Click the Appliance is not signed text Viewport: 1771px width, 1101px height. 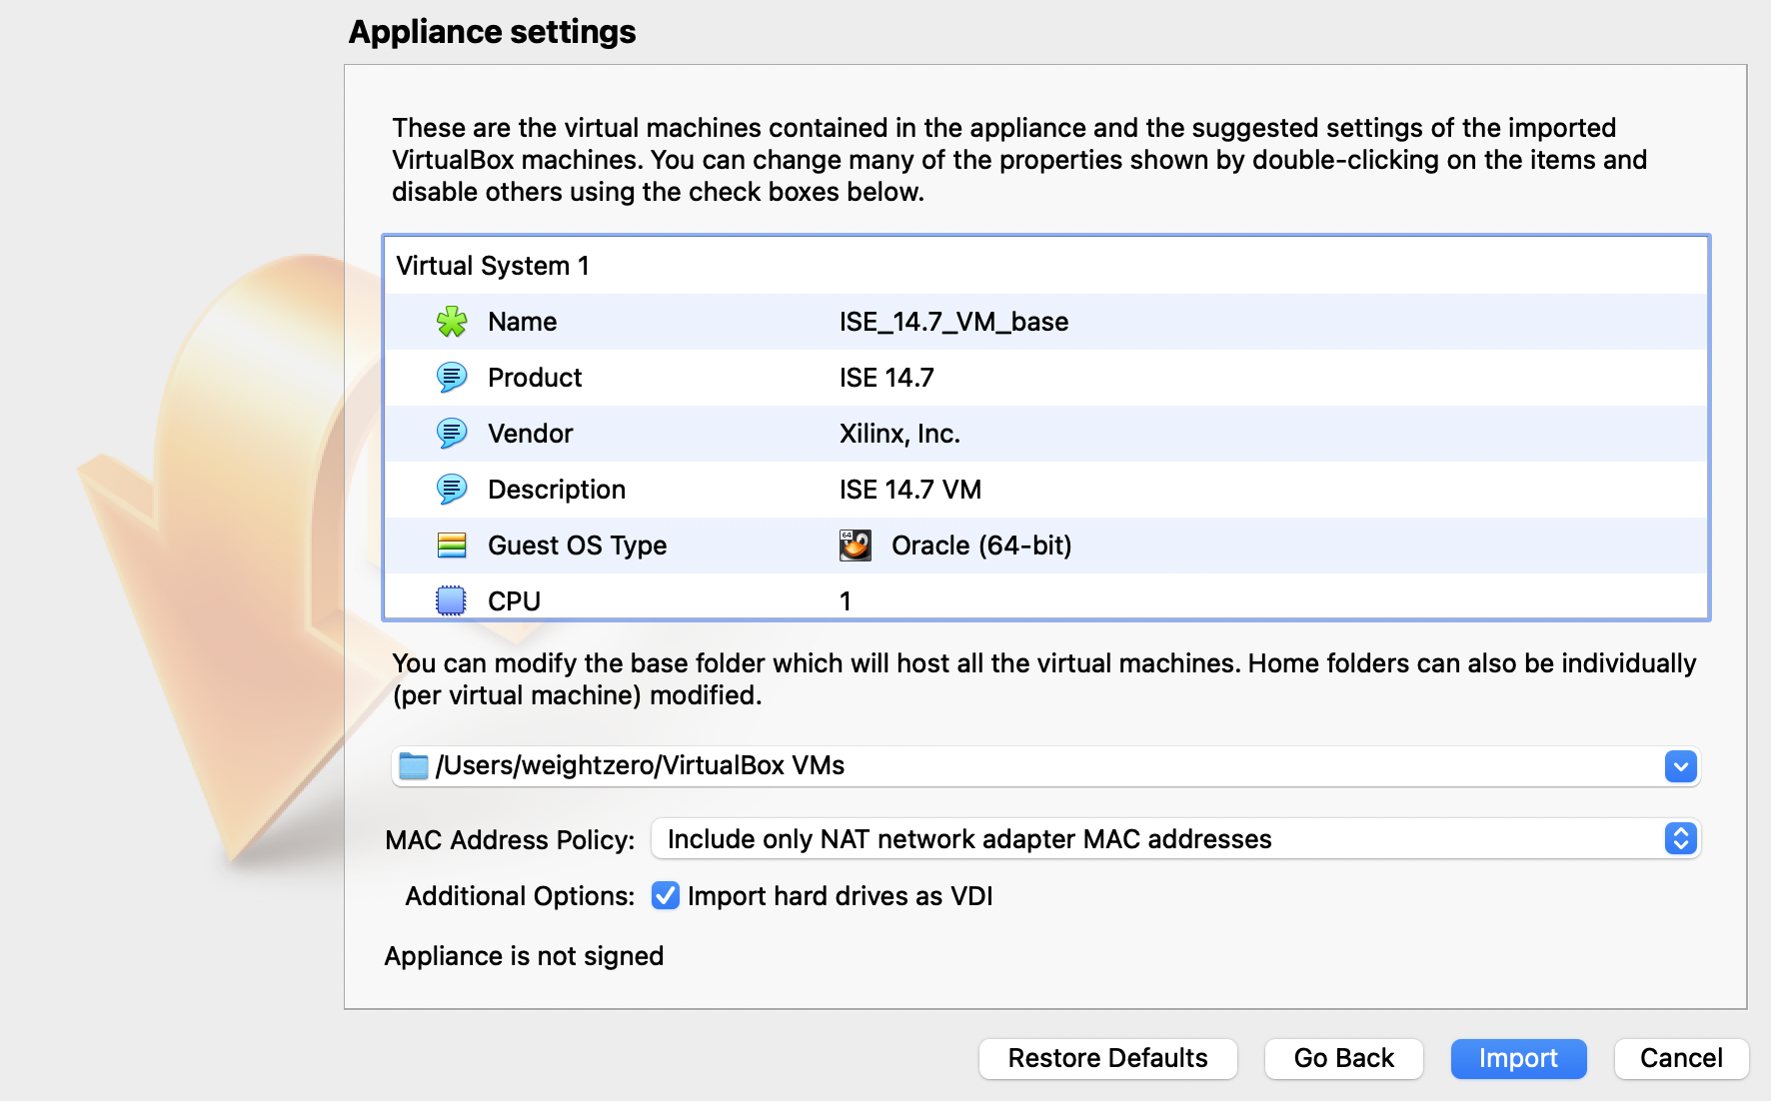coord(524,956)
